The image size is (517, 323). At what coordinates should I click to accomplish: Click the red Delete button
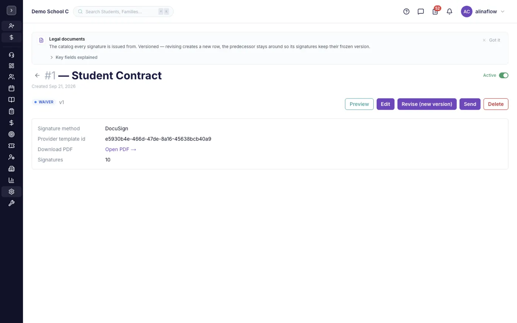[x=496, y=104]
